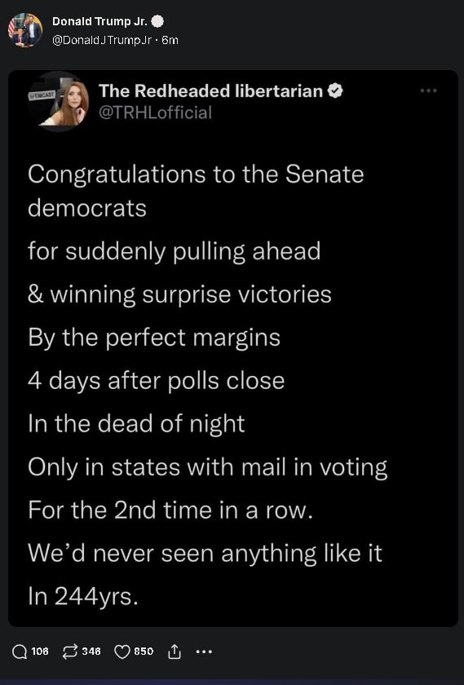Open the @TRHLofficial handle
The image size is (464, 685).
coord(155,113)
